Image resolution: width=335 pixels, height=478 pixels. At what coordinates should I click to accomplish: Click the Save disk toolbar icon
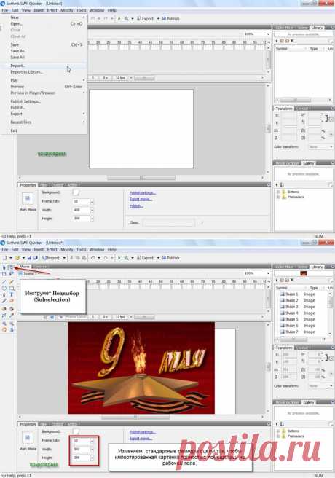coord(29,258)
